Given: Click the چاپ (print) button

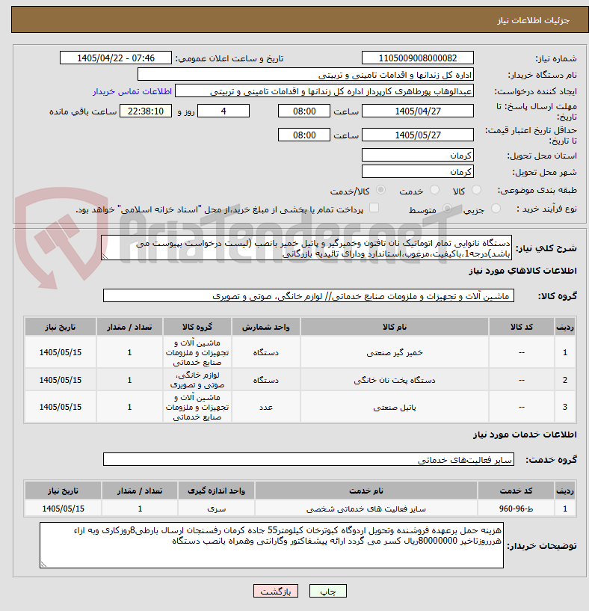Looking at the screenshot, I should 327,591.
